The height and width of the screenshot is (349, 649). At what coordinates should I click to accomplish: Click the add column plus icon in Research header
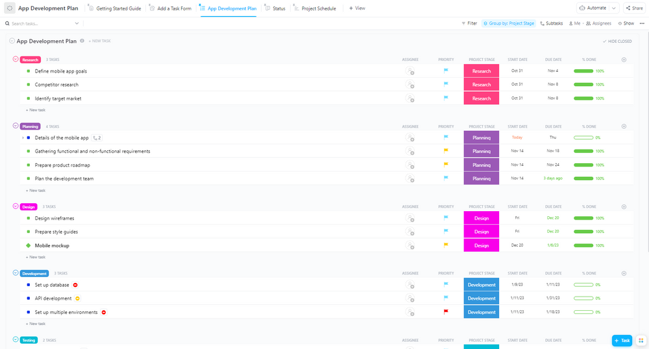coord(624,60)
